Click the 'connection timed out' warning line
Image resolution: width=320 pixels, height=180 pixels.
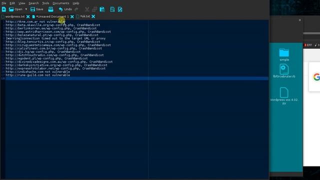(x=55, y=38)
